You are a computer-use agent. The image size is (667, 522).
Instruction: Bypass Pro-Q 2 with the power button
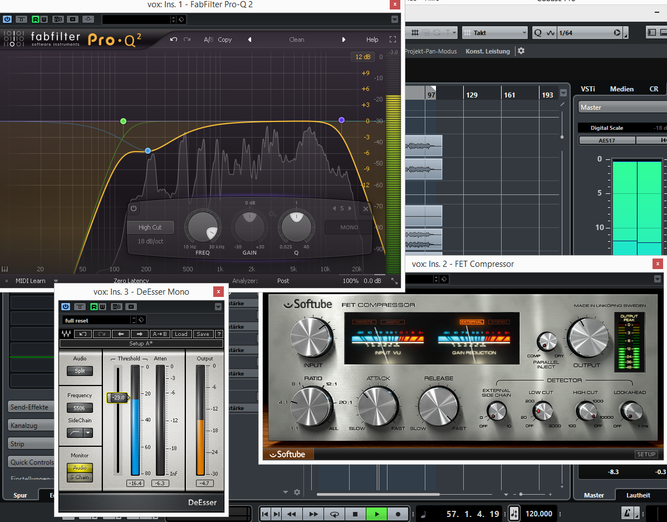click(7, 19)
